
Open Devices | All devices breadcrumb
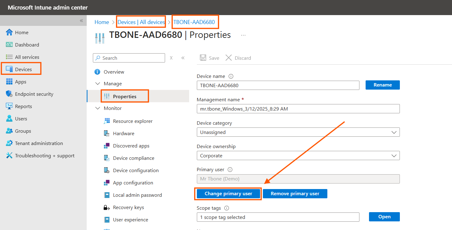click(x=141, y=22)
